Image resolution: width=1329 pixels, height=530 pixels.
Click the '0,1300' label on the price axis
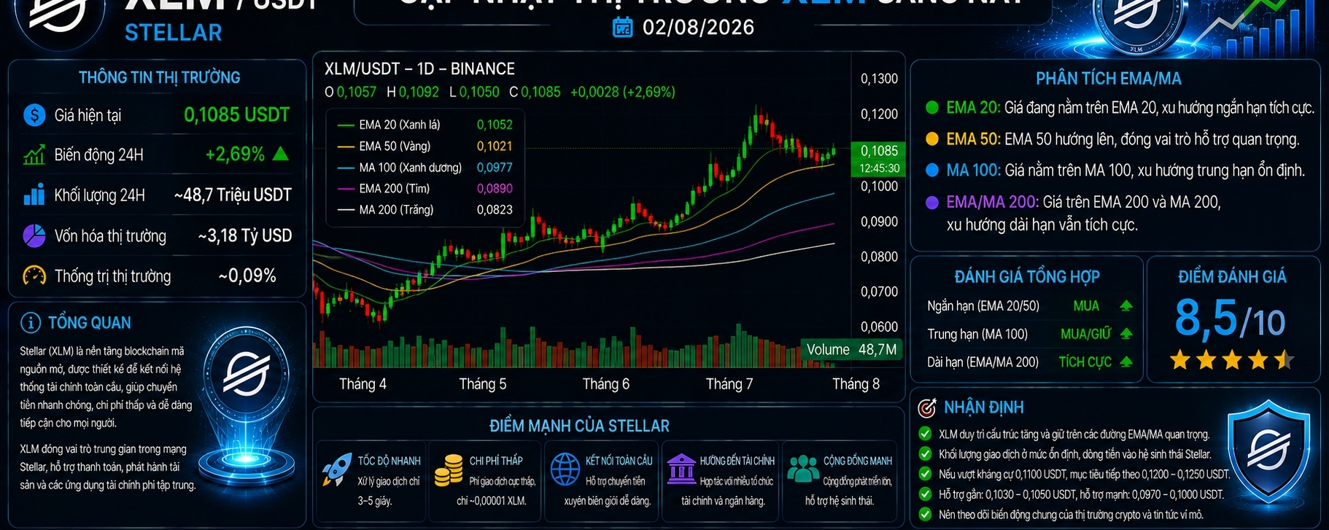coord(879,79)
